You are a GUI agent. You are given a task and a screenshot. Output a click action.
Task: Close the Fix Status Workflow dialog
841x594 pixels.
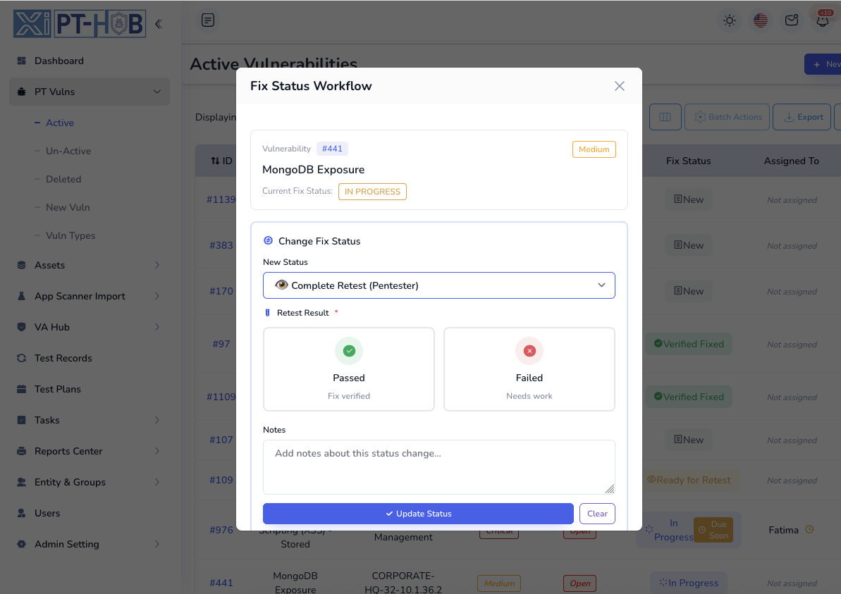620,86
